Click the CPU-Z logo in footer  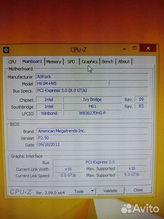21,192
